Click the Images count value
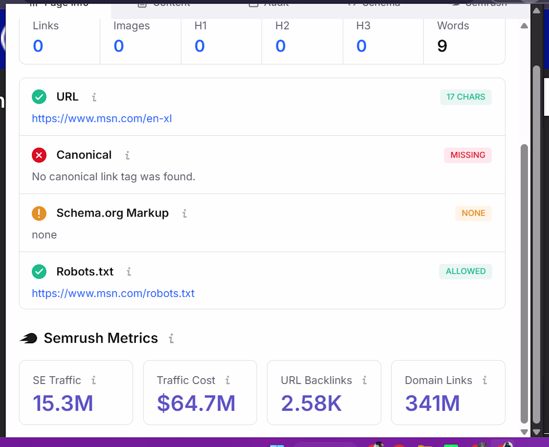 119,46
